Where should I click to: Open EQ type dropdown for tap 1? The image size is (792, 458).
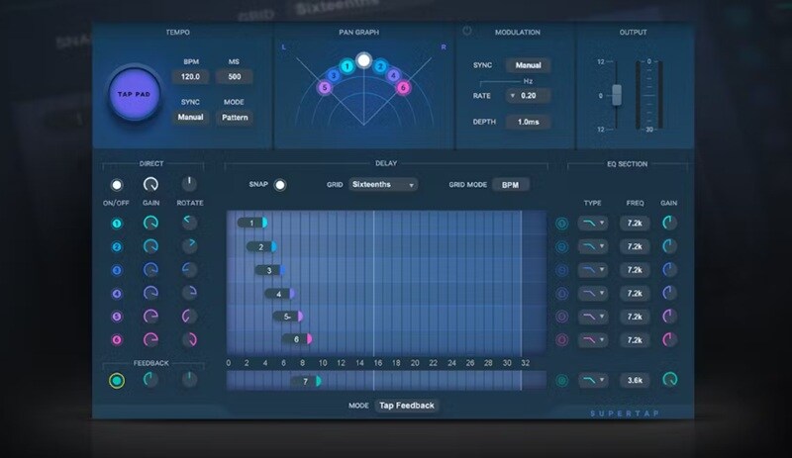tap(592, 224)
